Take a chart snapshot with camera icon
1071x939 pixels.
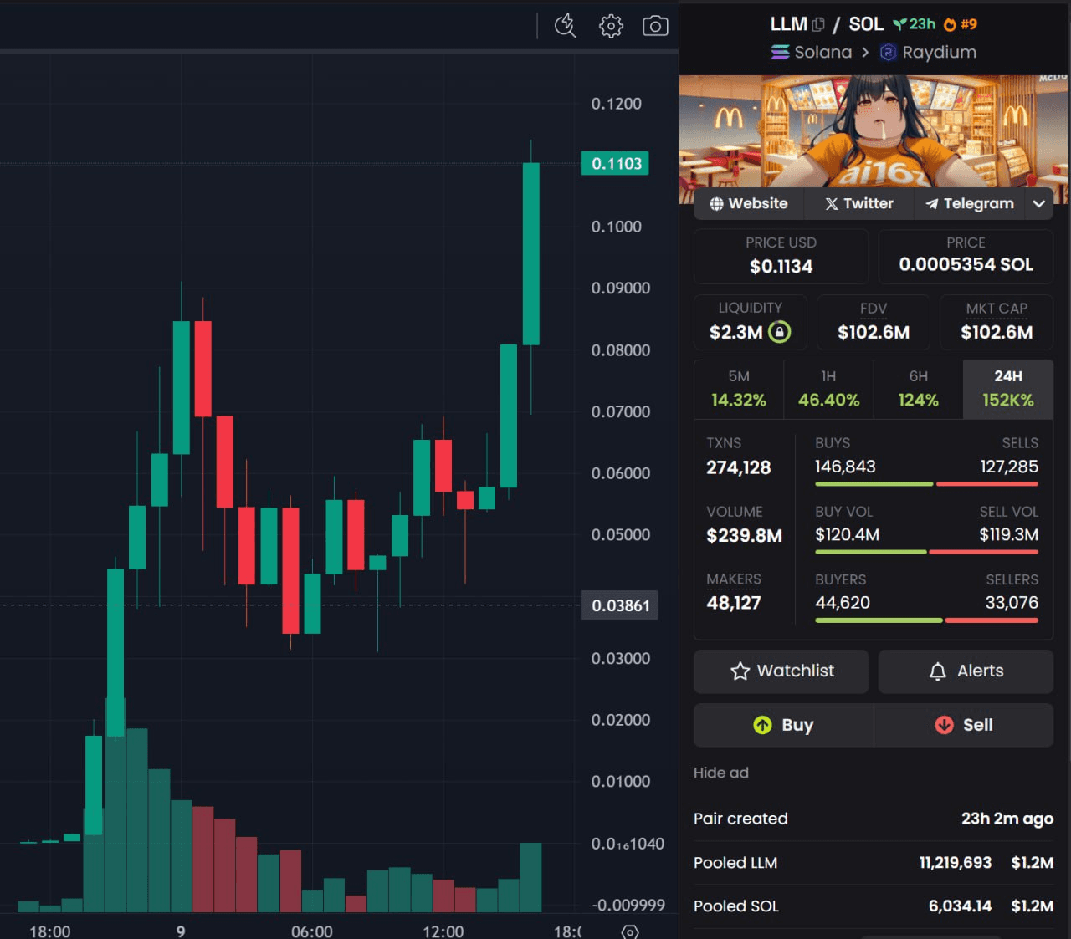click(655, 26)
